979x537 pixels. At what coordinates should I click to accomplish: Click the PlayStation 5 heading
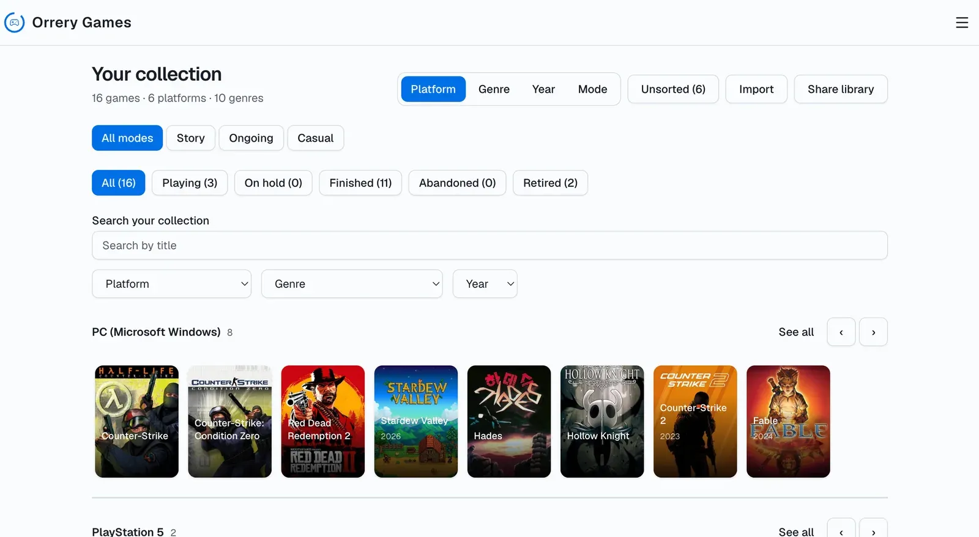128,532
